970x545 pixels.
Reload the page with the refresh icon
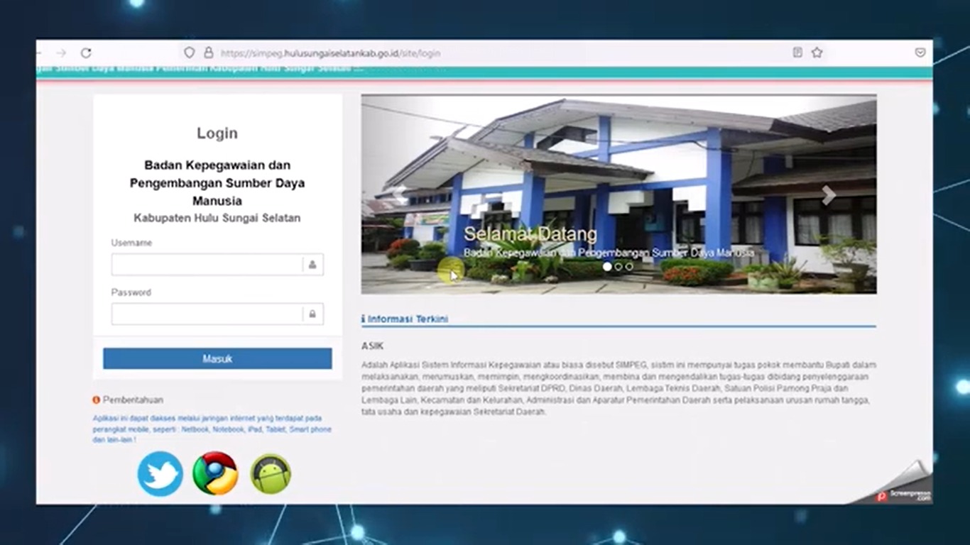[x=86, y=53]
